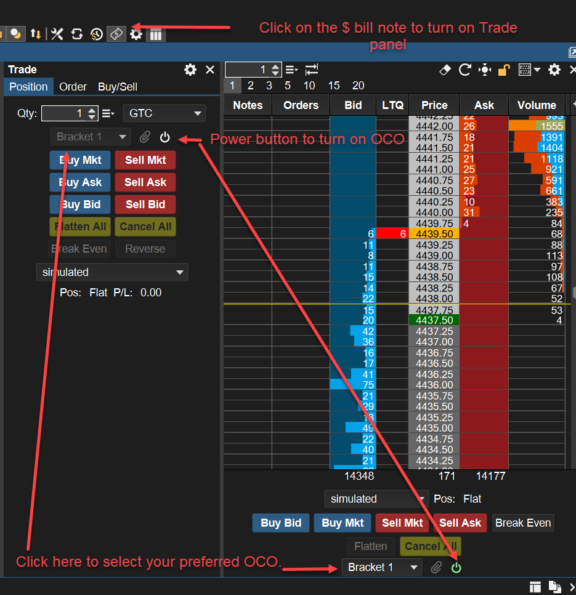The width and height of the screenshot is (576, 595).
Task: Open the bottom Bracket 1 dropdown
Action: (x=381, y=567)
